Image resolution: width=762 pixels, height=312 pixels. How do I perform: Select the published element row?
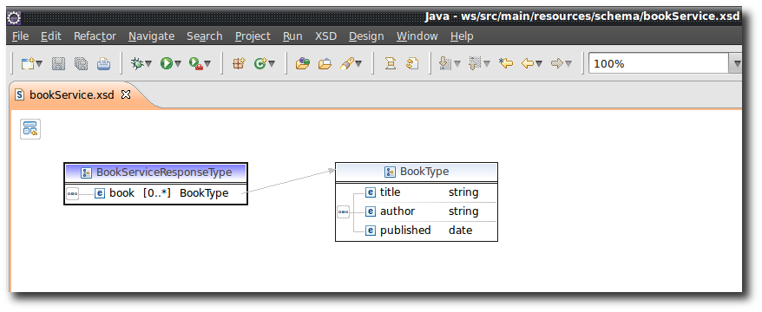430,231
